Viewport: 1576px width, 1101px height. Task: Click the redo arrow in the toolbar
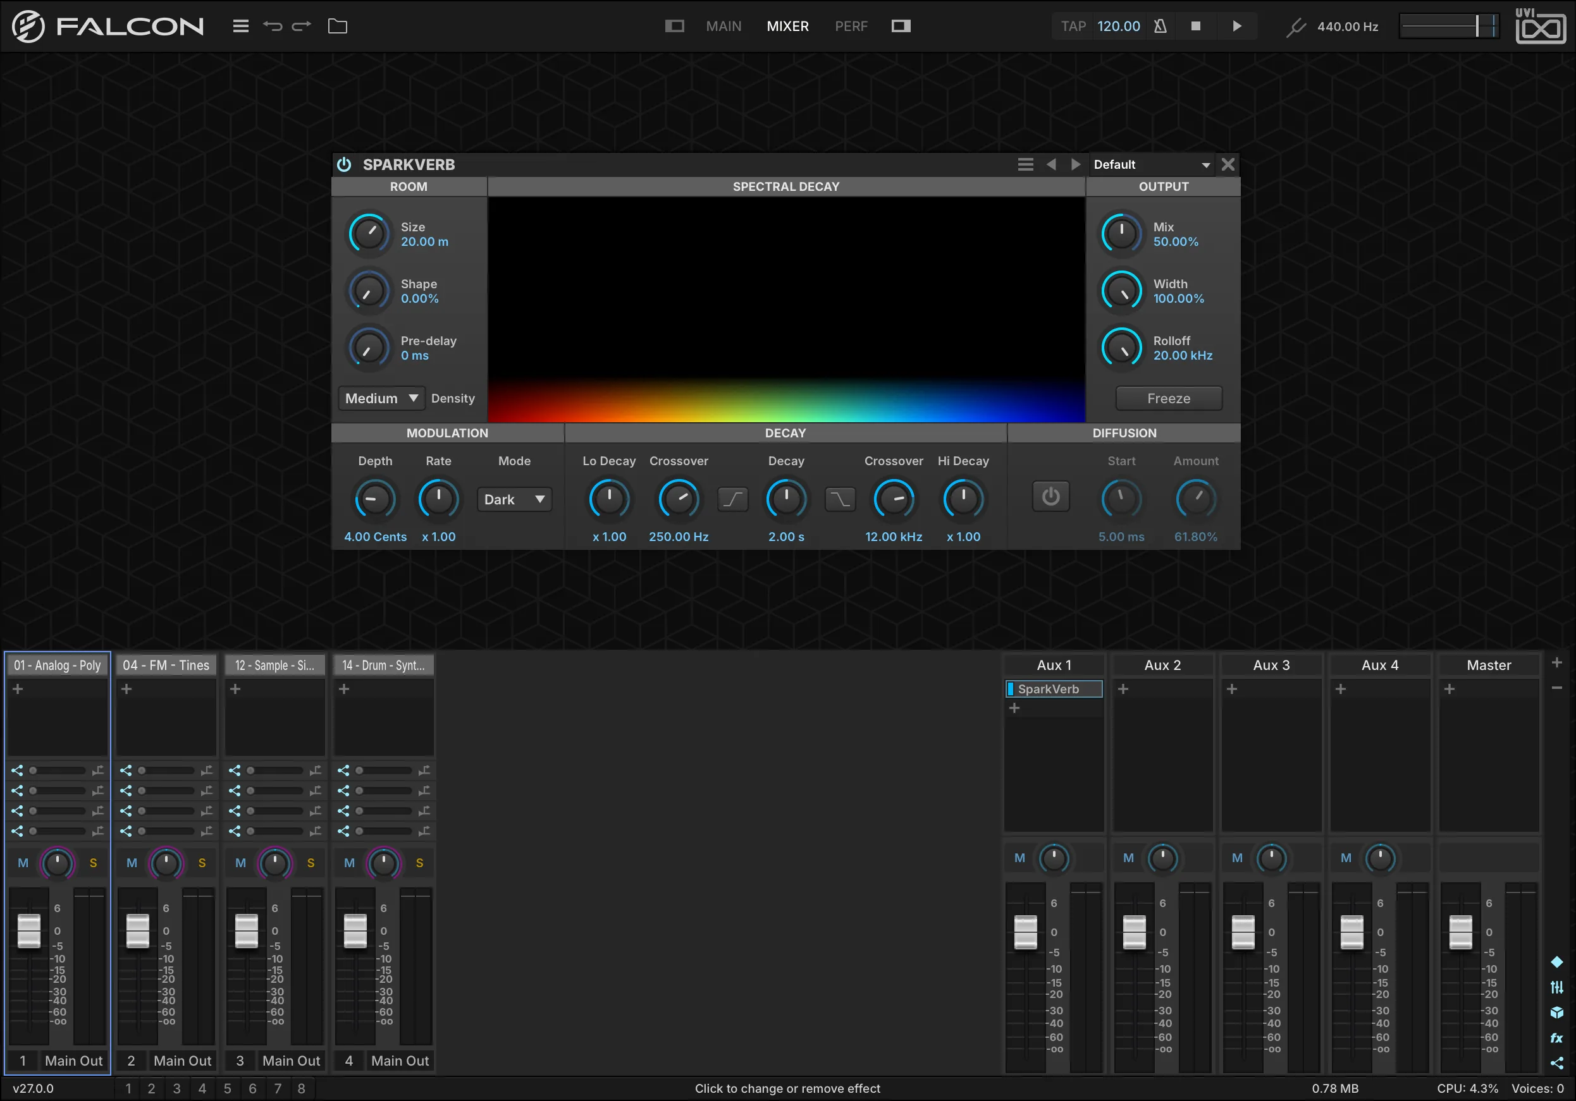click(x=301, y=26)
